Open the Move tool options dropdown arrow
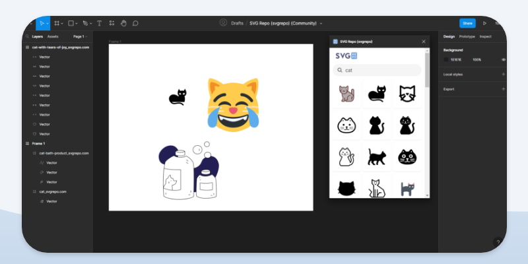 48,24
